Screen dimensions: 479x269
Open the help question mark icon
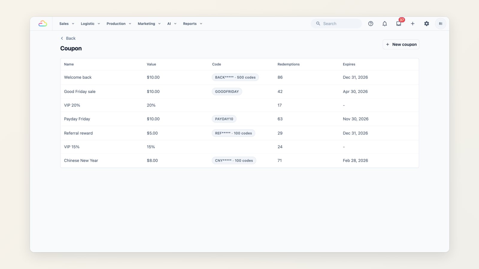pyautogui.click(x=371, y=24)
